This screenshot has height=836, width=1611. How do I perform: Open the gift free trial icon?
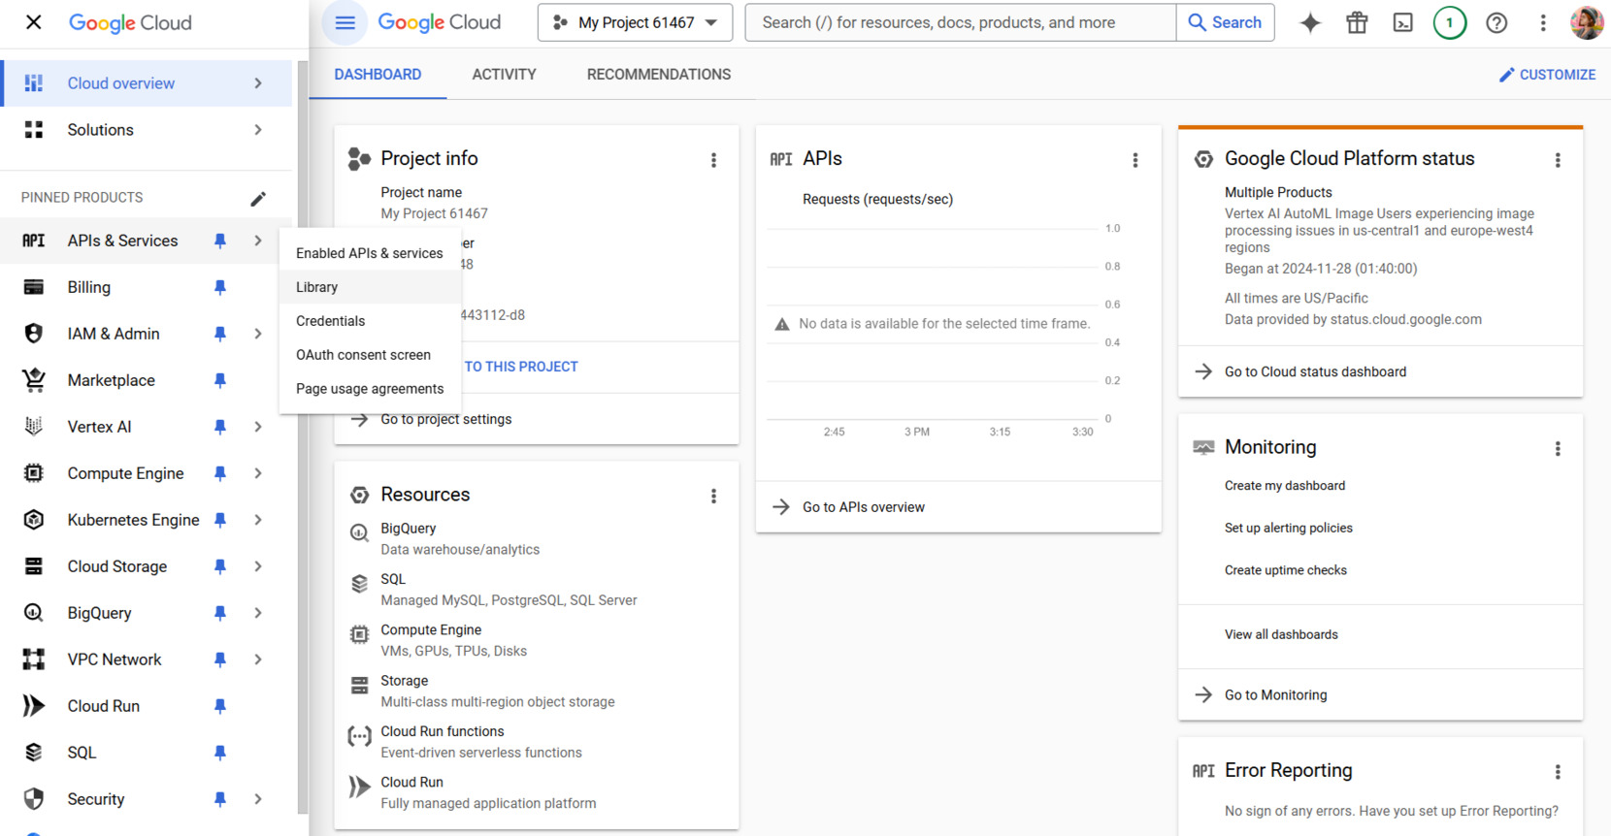[x=1357, y=22]
